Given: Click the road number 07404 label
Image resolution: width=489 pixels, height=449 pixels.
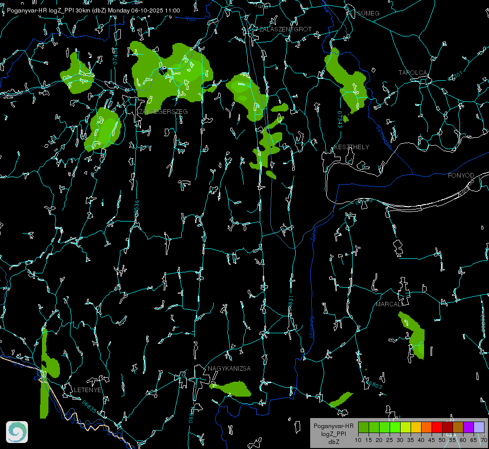Looking at the screenshot, I should point(115,56).
